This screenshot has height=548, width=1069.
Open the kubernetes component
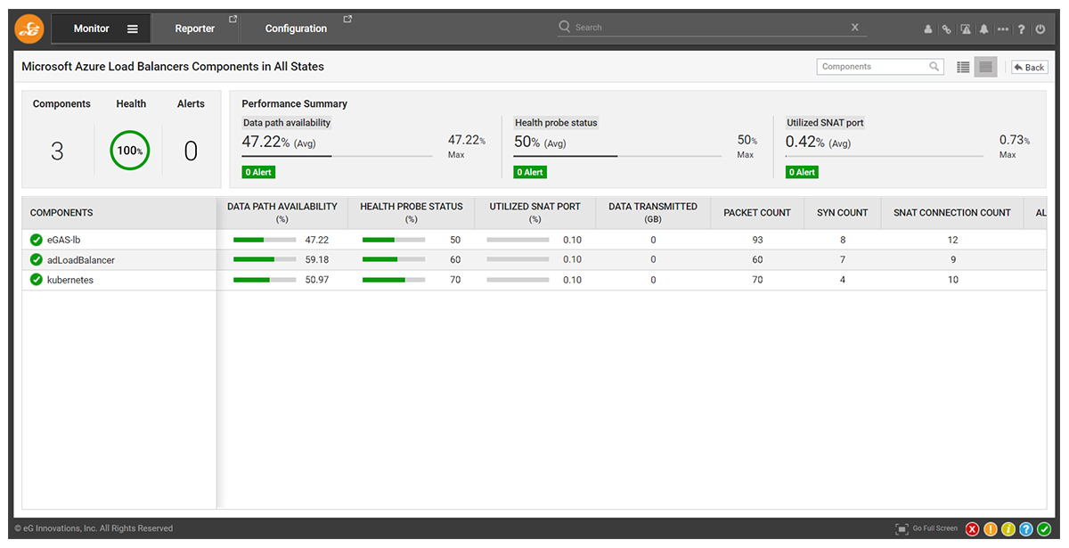click(x=70, y=280)
